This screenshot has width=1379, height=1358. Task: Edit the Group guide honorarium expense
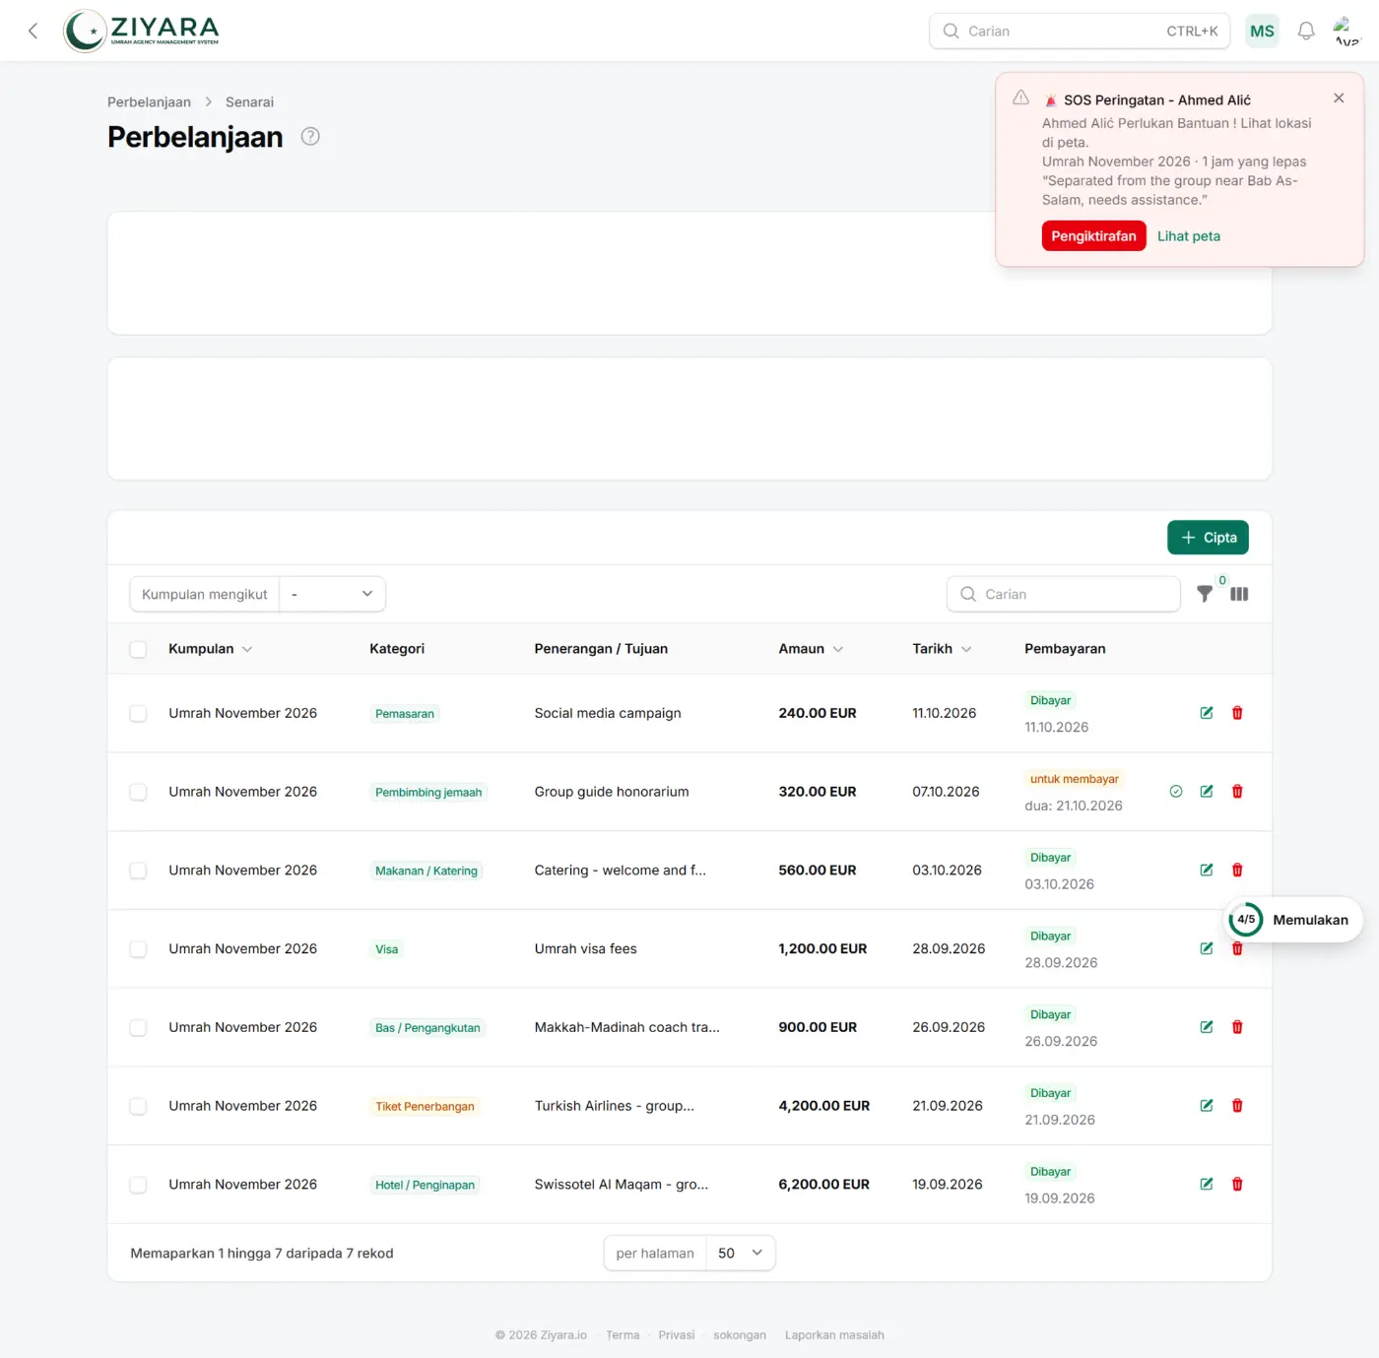pos(1207,792)
